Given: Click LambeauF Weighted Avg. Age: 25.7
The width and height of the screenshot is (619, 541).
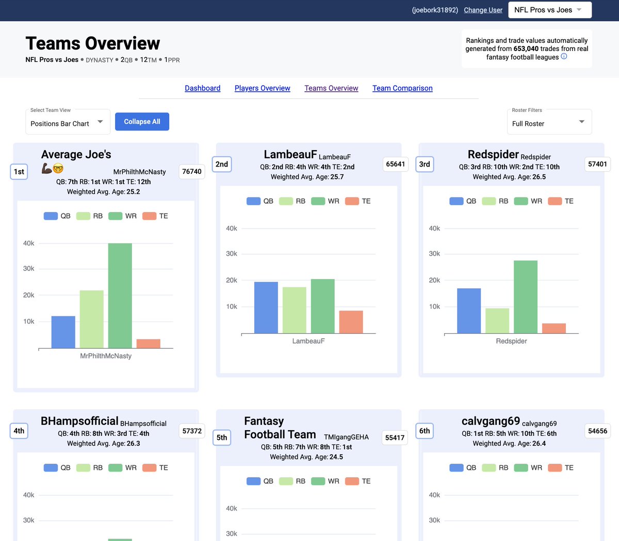Looking at the screenshot, I should tap(307, 177).
